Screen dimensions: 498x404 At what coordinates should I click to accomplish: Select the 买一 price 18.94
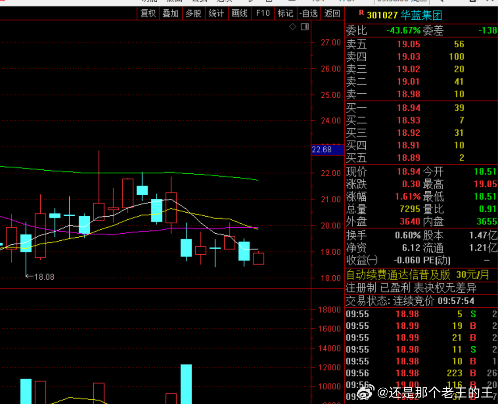[409, 108]
